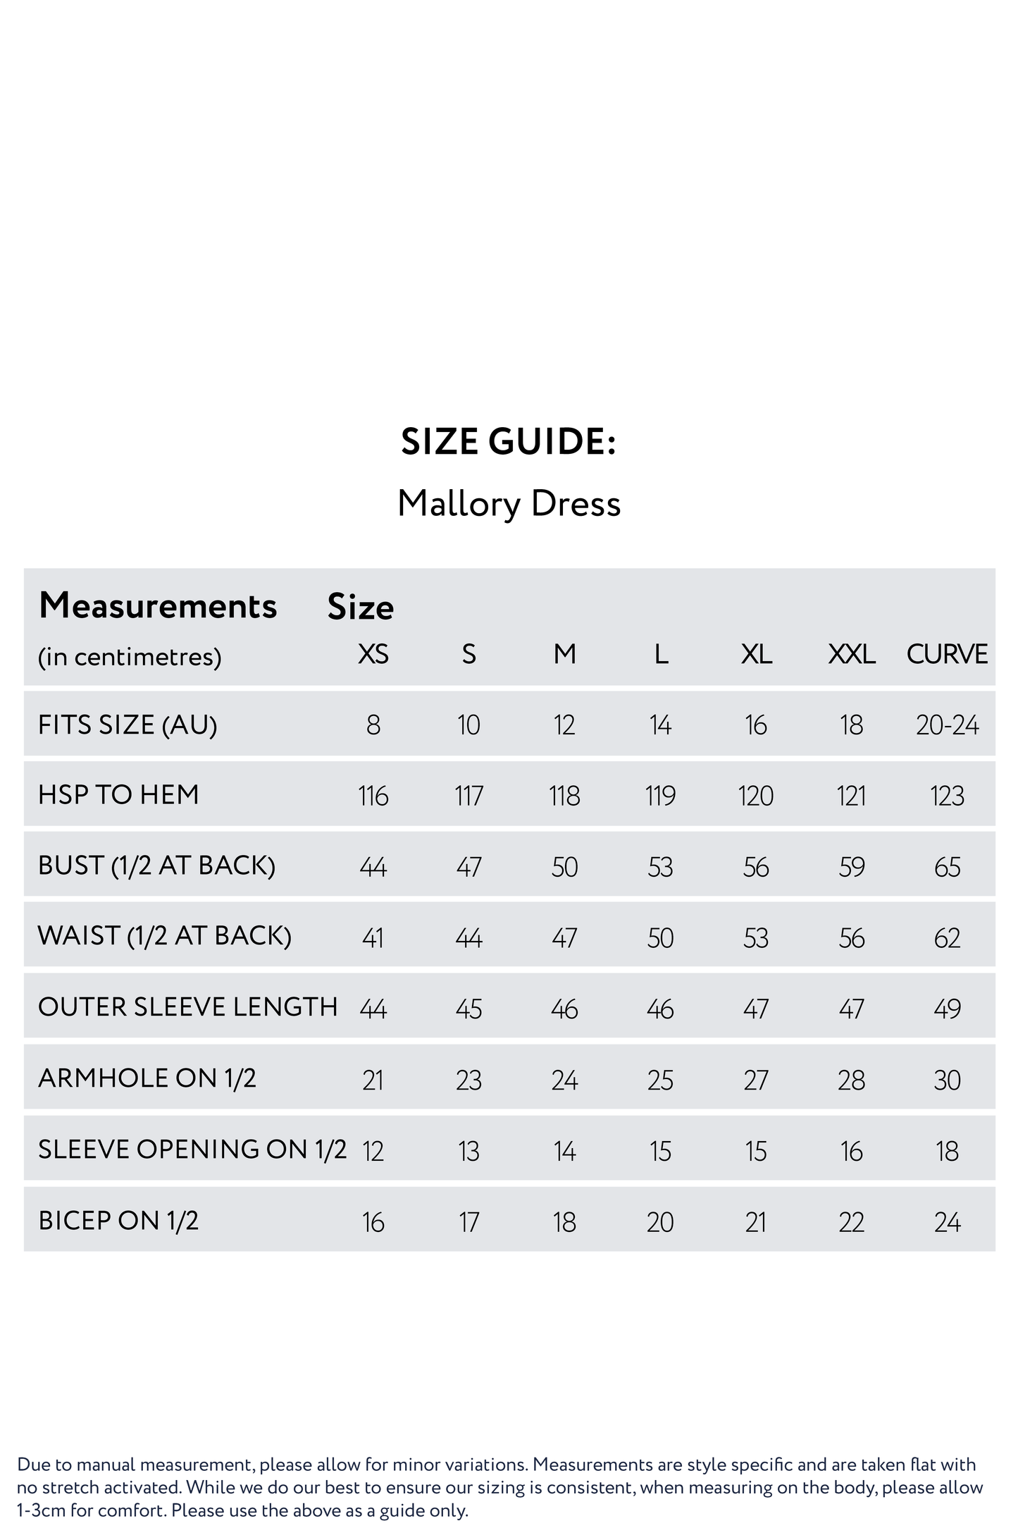Click the manual measurement disclaimer text

coord(497,1487)
